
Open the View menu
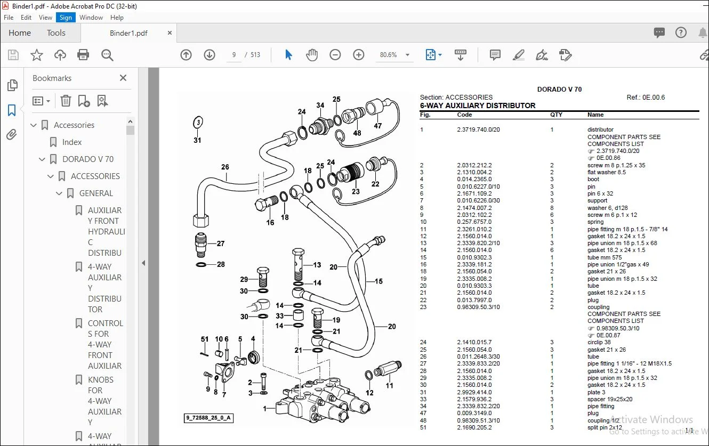[45, 18]
